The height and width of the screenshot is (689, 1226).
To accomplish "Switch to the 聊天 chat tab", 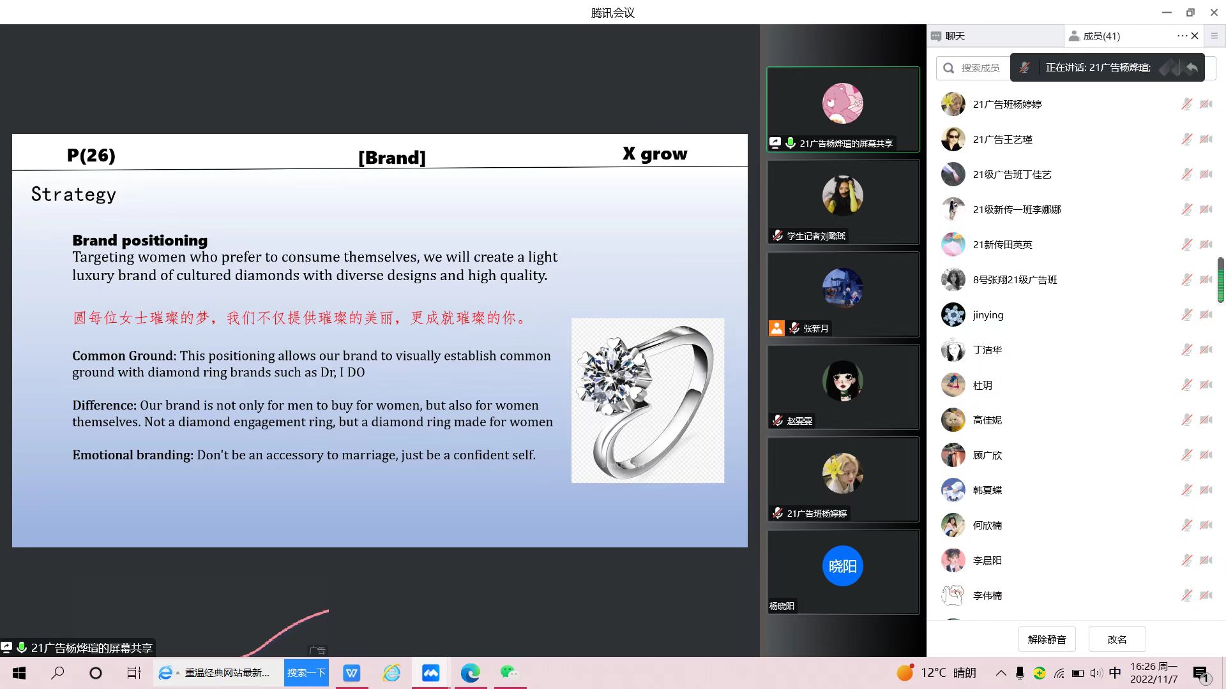I will pyautogui.click(x=955, y=36).
